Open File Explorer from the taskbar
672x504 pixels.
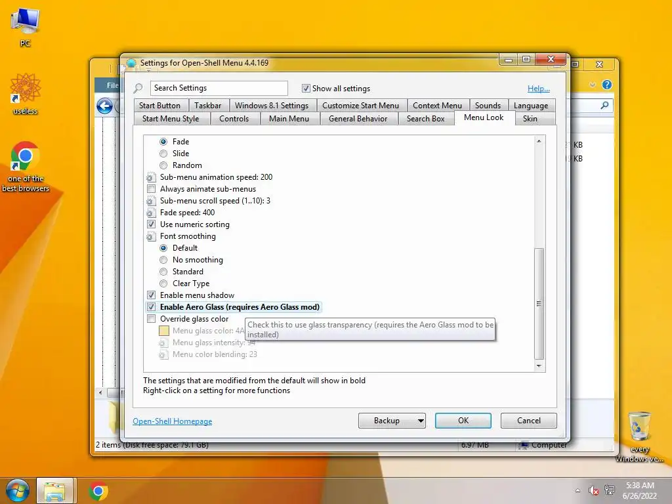pyautogui.click(x=55, y=491)
